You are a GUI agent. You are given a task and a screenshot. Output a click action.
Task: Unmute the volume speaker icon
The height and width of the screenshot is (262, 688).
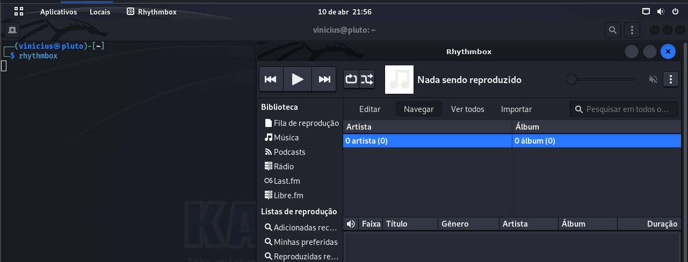click(653, 80)
